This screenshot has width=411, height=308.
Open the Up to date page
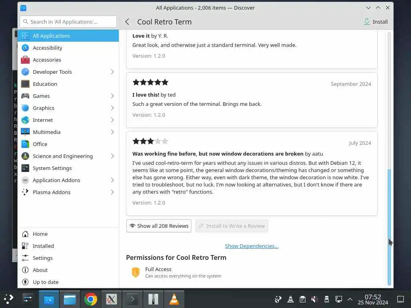coord(68,282)
